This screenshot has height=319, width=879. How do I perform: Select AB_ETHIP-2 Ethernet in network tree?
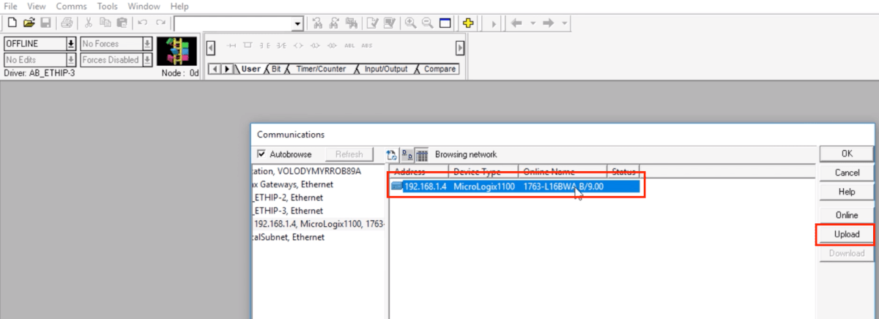pyautogui.click(x=288, y=198)
